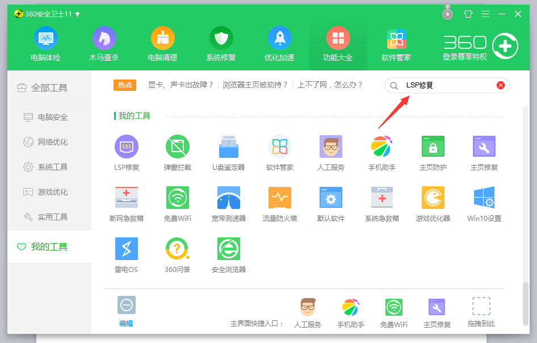Open the 断网急救箱 tool
The image size is (537, 343).
[127, 204]
